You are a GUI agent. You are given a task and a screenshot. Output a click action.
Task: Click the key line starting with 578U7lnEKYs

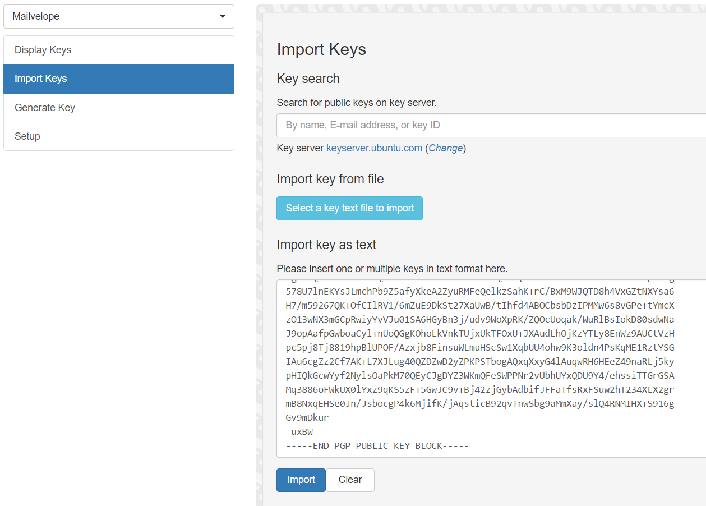click(x=479, y=292)
